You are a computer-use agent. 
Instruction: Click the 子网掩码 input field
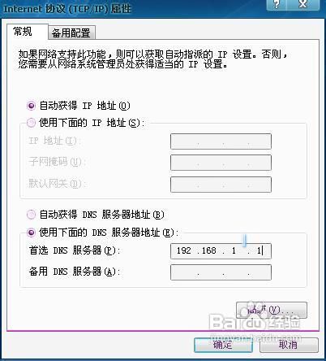(x=221, y=163)
